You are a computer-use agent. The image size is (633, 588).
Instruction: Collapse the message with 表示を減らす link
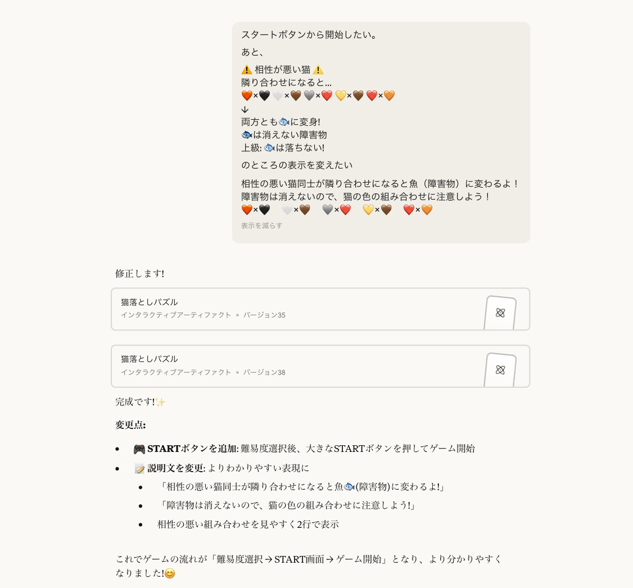click(x=261, y=225)
